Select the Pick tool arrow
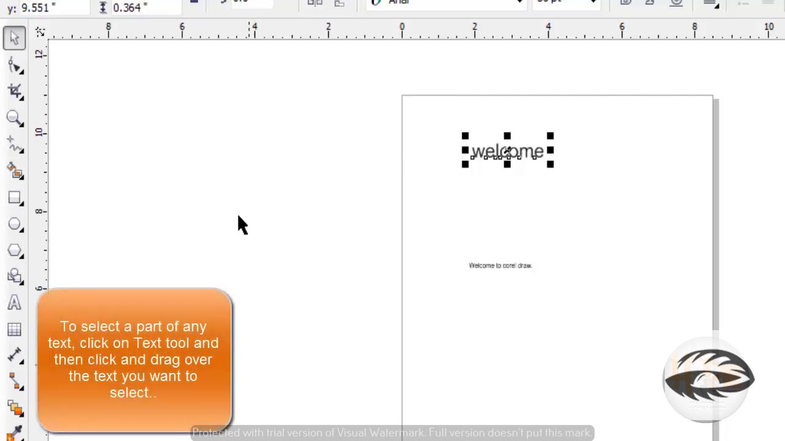Screen dimensions: 785x441 coord(14,38)
